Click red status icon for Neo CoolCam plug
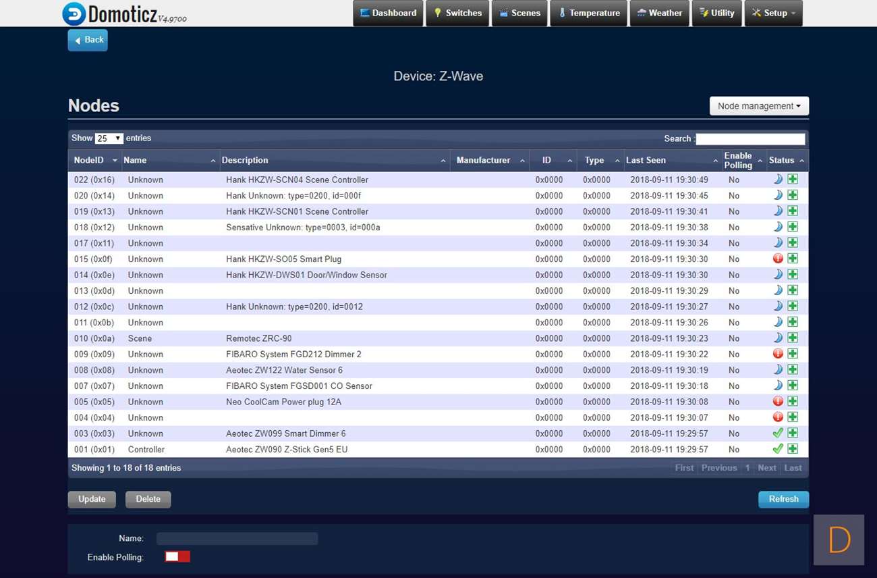The image size is (877, 578). click(x=778, y=402)
